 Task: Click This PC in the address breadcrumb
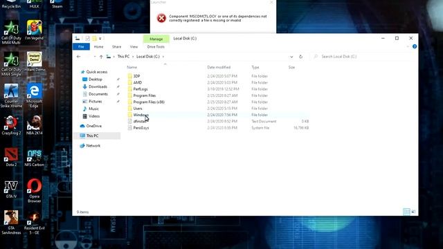pyautogui.click(x=123, y=57)
